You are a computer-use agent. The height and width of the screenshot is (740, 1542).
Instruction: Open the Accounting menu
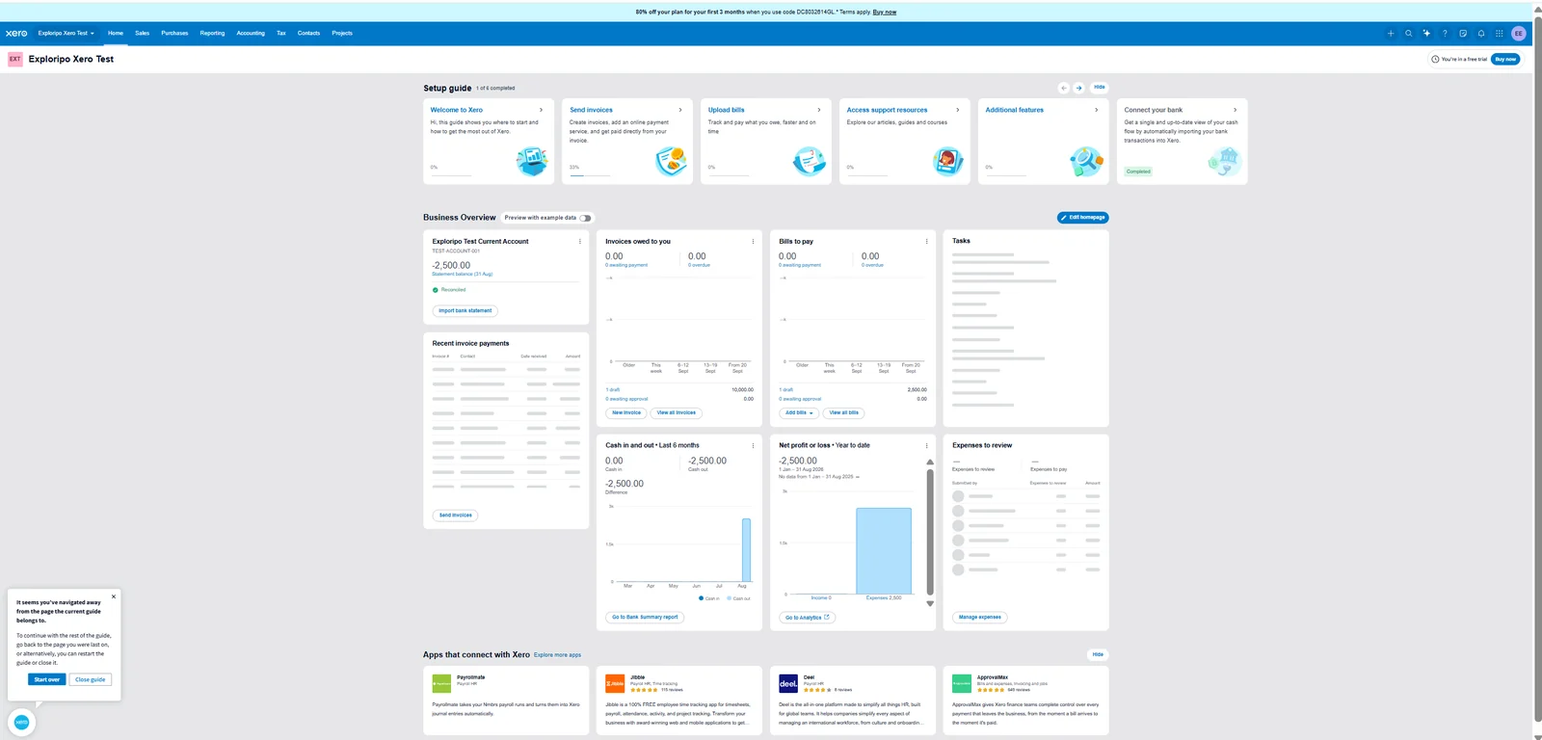click(251, 33)
